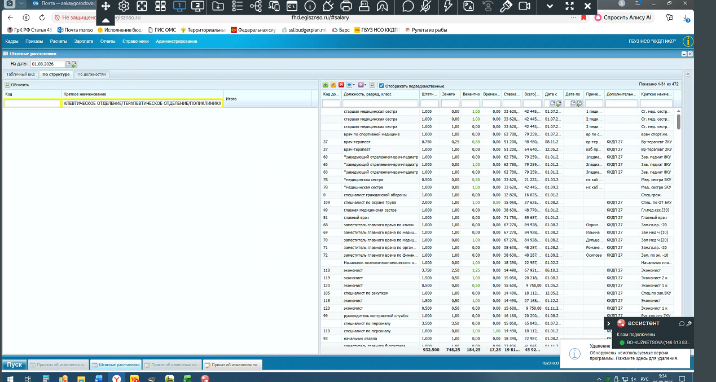Open Справочники menu
Image resolution: width=716 pixels, height=382 pixels.
[135, 41]
